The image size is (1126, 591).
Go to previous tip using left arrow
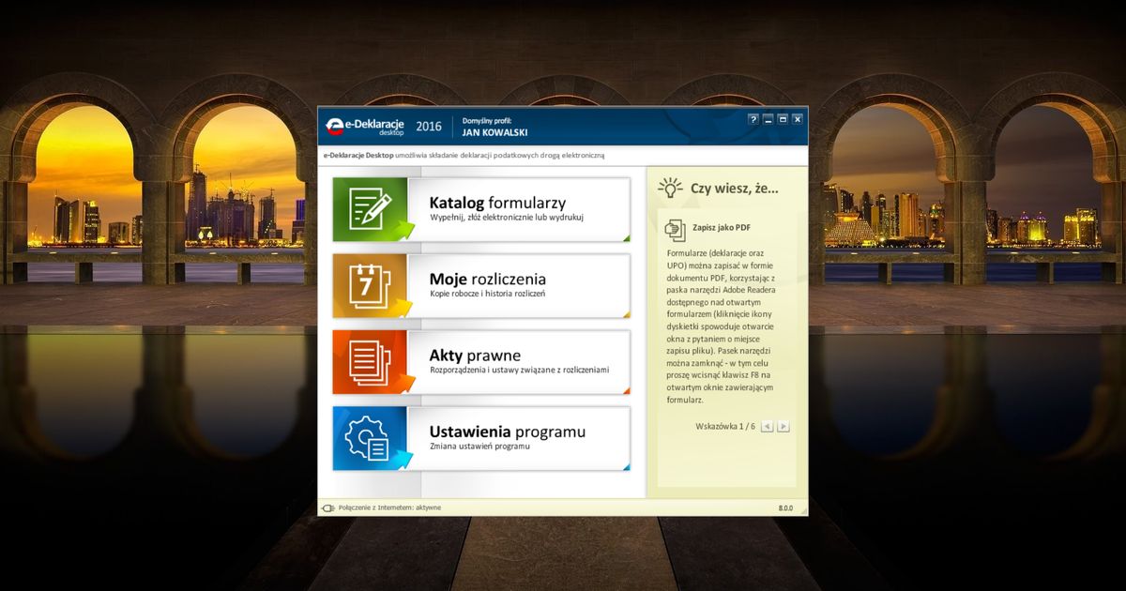tap(767, 427)
